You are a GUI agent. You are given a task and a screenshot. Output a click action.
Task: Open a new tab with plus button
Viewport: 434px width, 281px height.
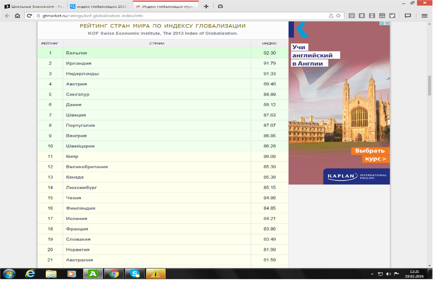click(x=206, y=6)
